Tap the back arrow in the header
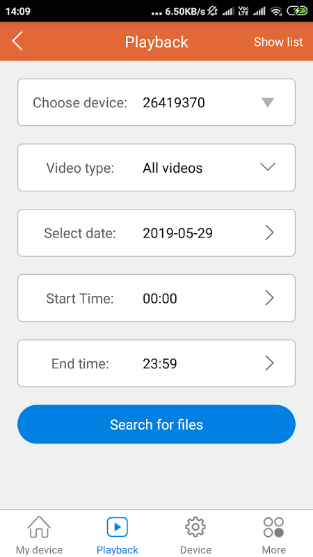 point(17,41)
